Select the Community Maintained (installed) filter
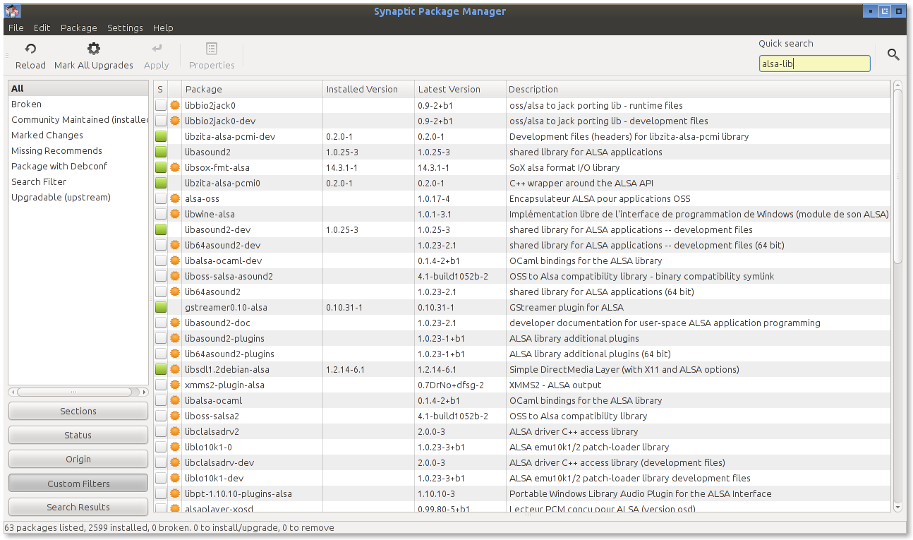The width and height of the screenshot is (913, 540). [x=79, y=119]
